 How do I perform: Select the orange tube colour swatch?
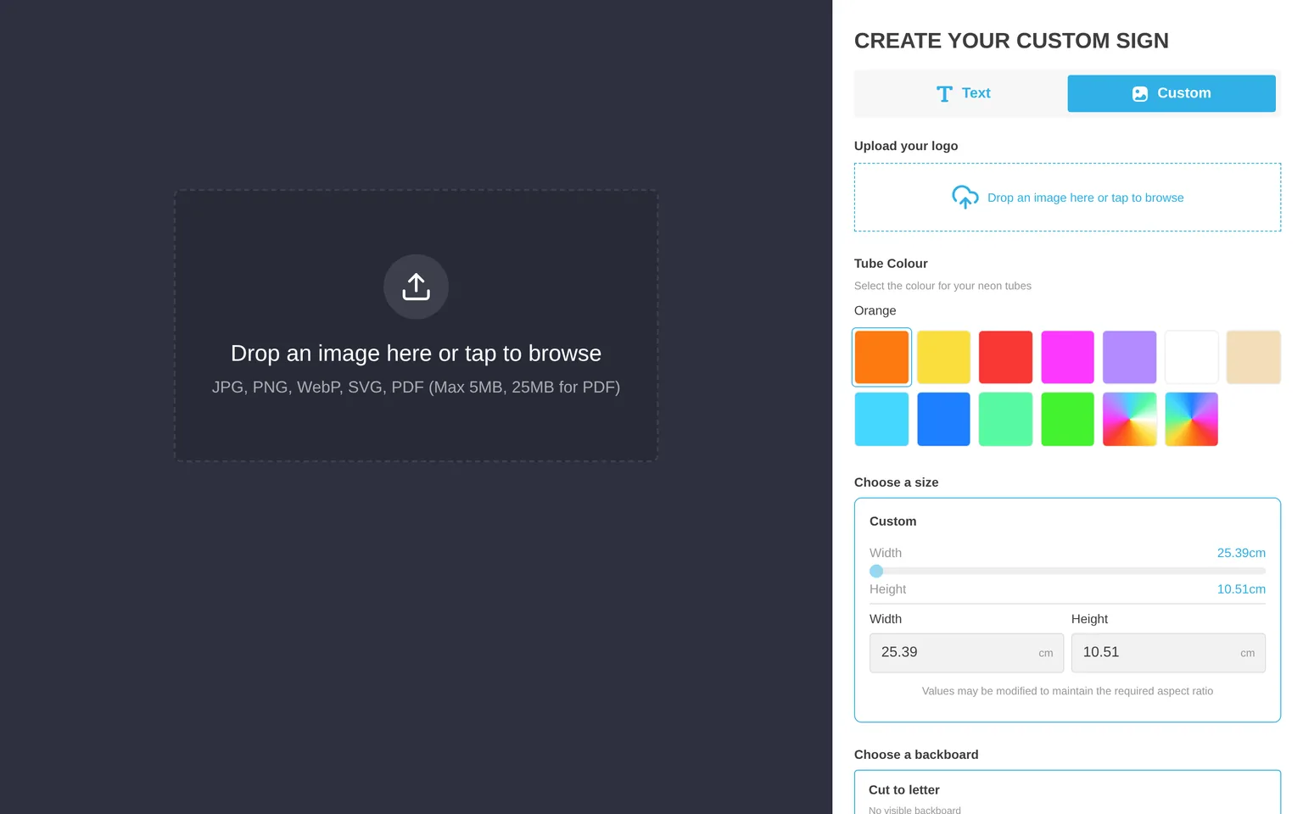[x=881, y=357]
